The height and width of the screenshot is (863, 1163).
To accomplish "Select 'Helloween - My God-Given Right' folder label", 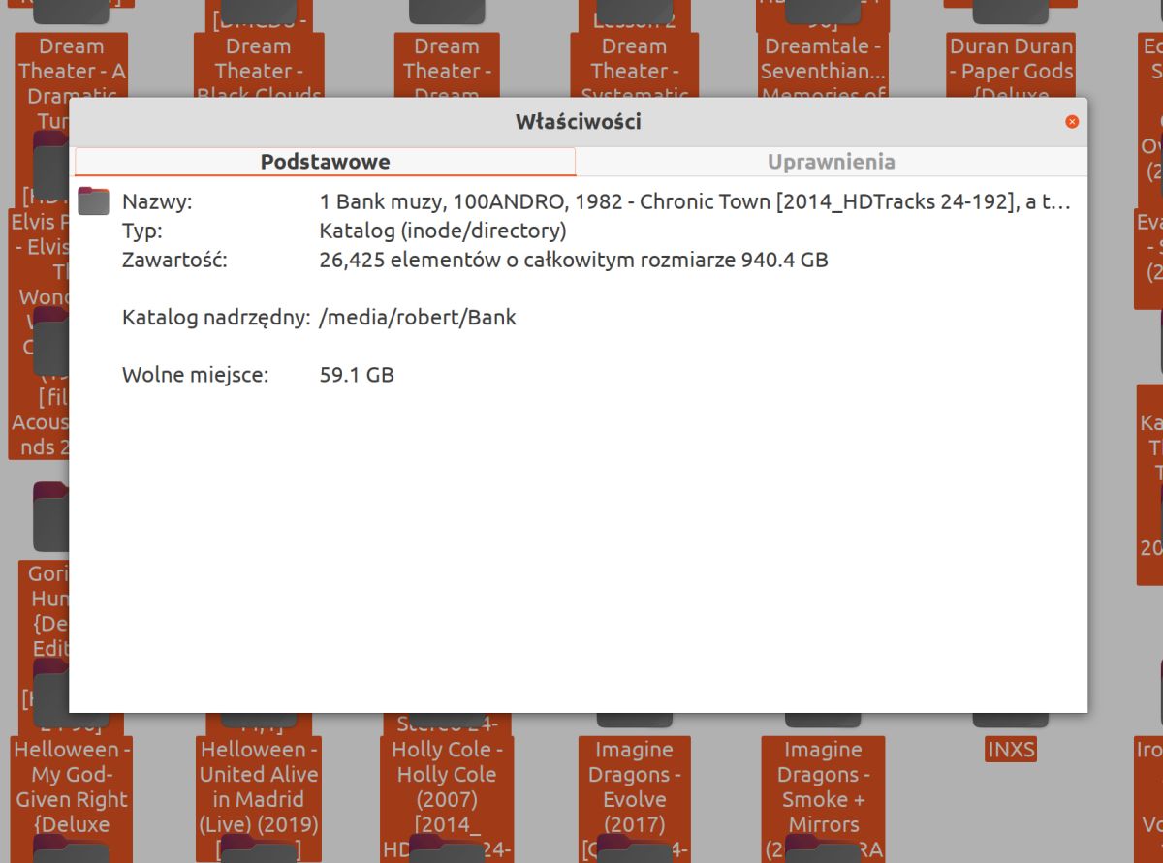I will [72, 786].
